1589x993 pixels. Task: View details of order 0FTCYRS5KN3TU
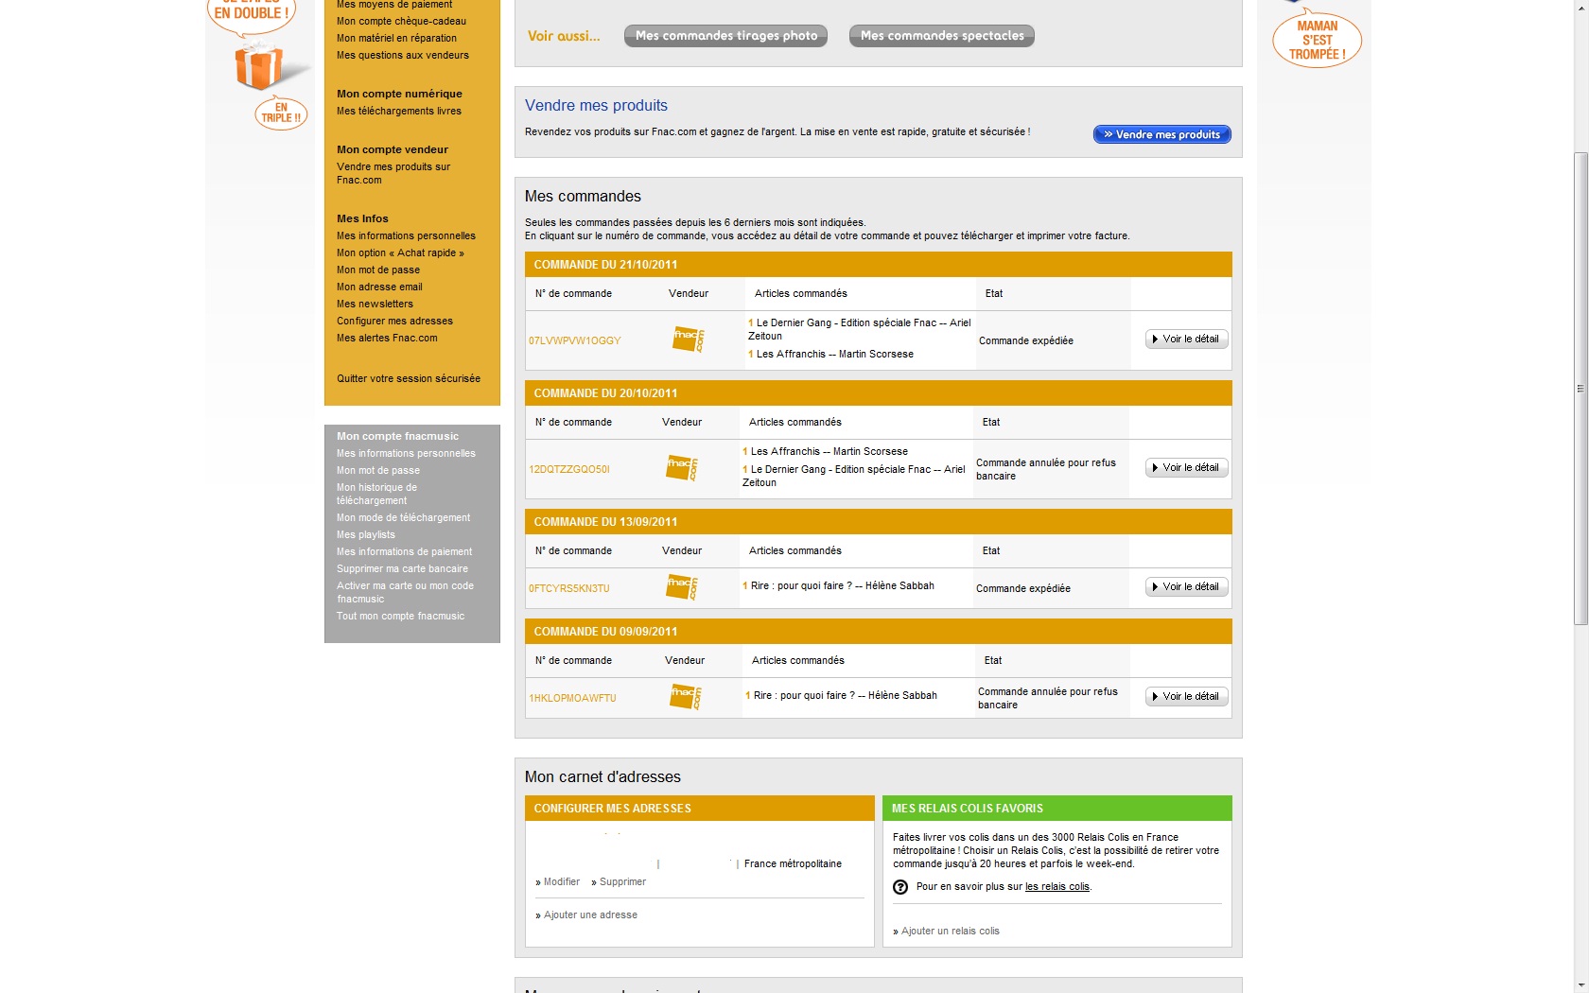coord(1187,586)
